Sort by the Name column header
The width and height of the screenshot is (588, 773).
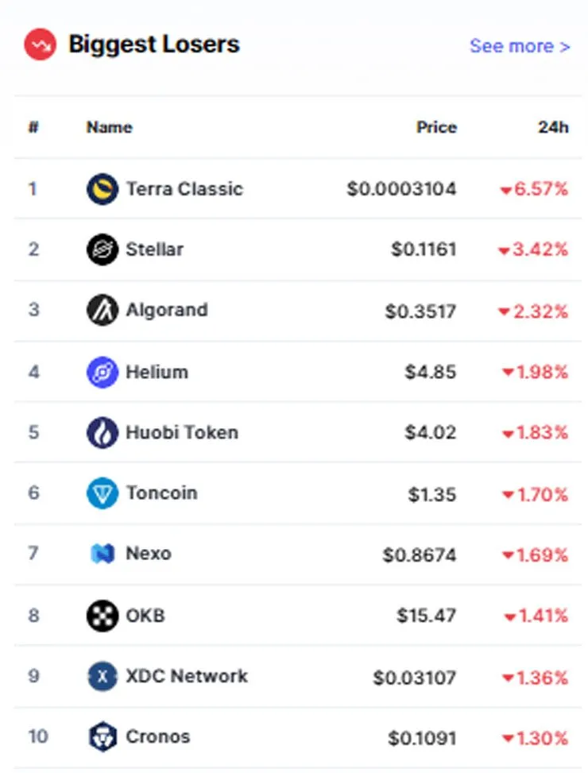(x=110, y=127)
